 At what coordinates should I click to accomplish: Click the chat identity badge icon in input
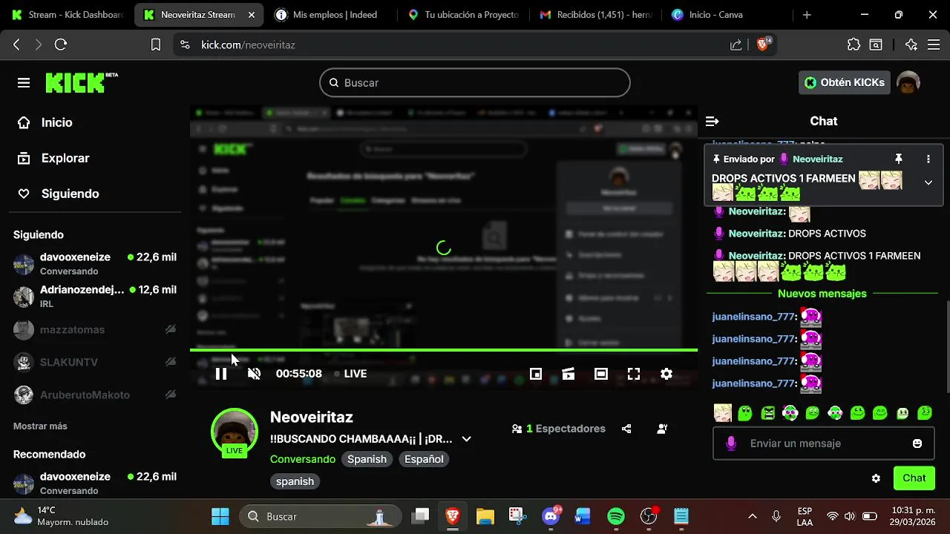pos(731,444)
